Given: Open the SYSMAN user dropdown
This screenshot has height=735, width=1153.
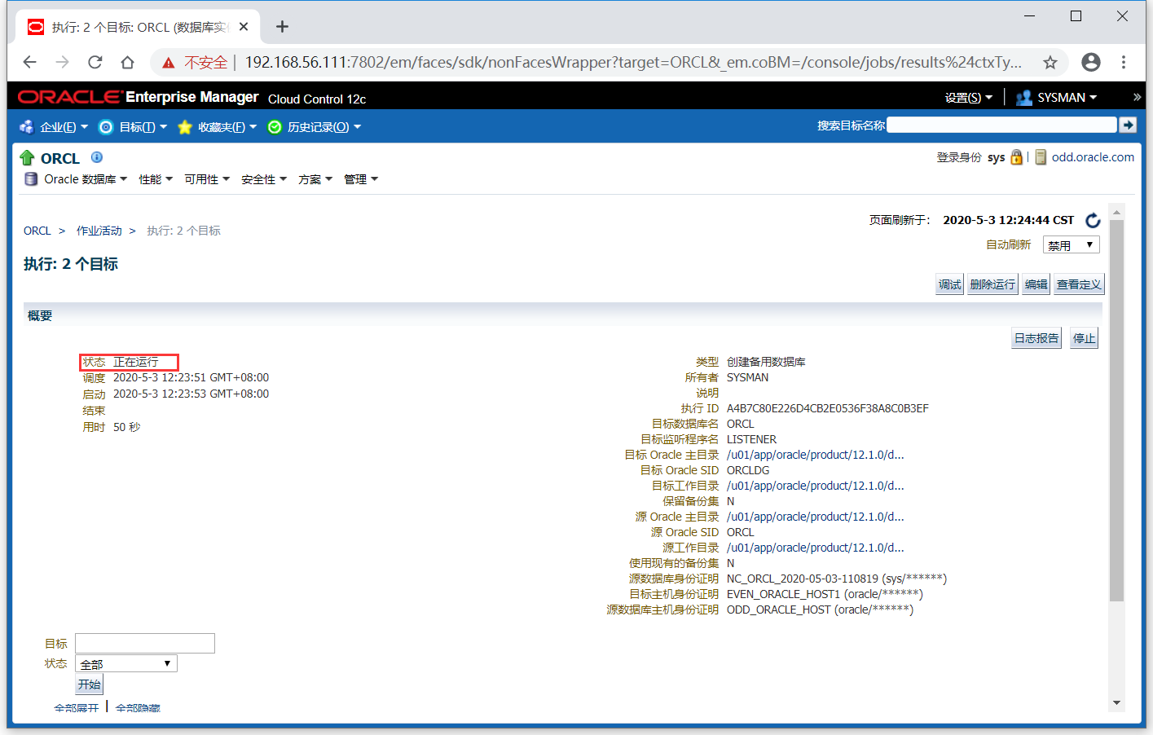Looking at the screenshot, I should (x=1067, y=98).
